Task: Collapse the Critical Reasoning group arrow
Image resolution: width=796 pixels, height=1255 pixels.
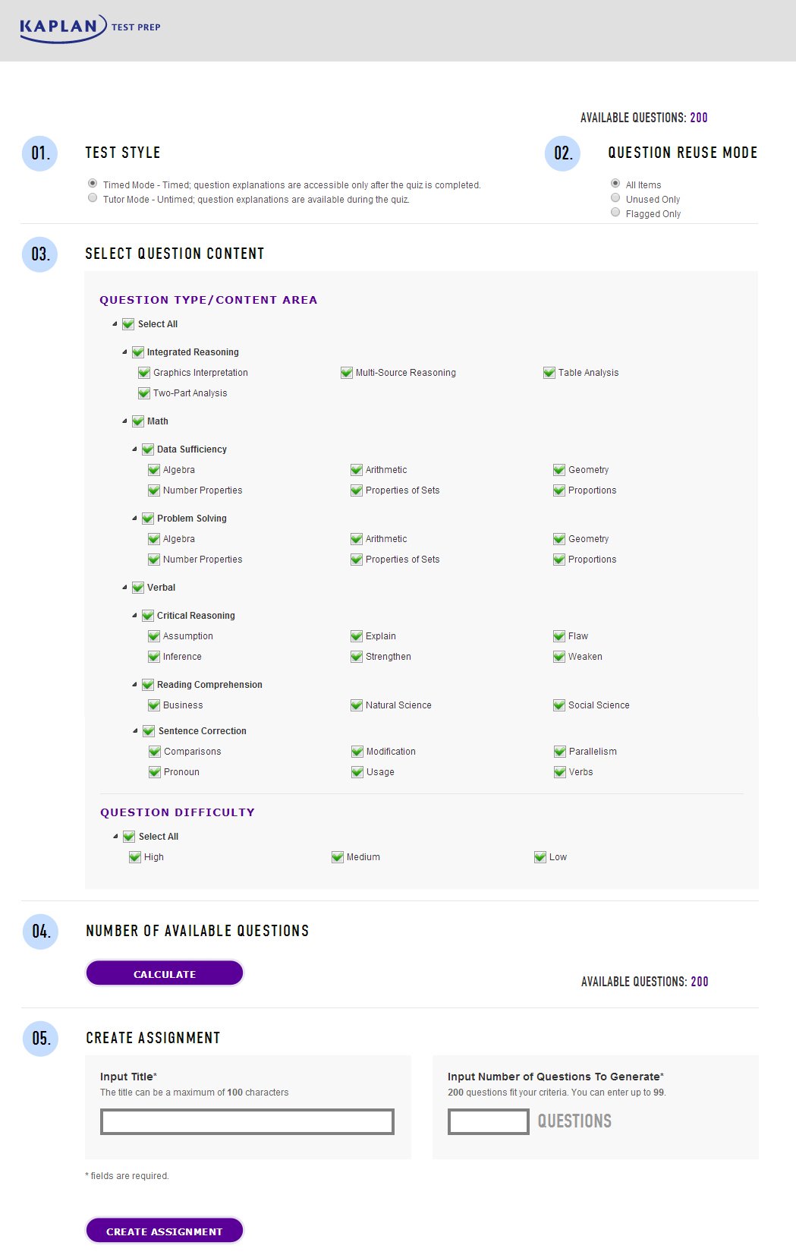Action: tap(135, 616)
